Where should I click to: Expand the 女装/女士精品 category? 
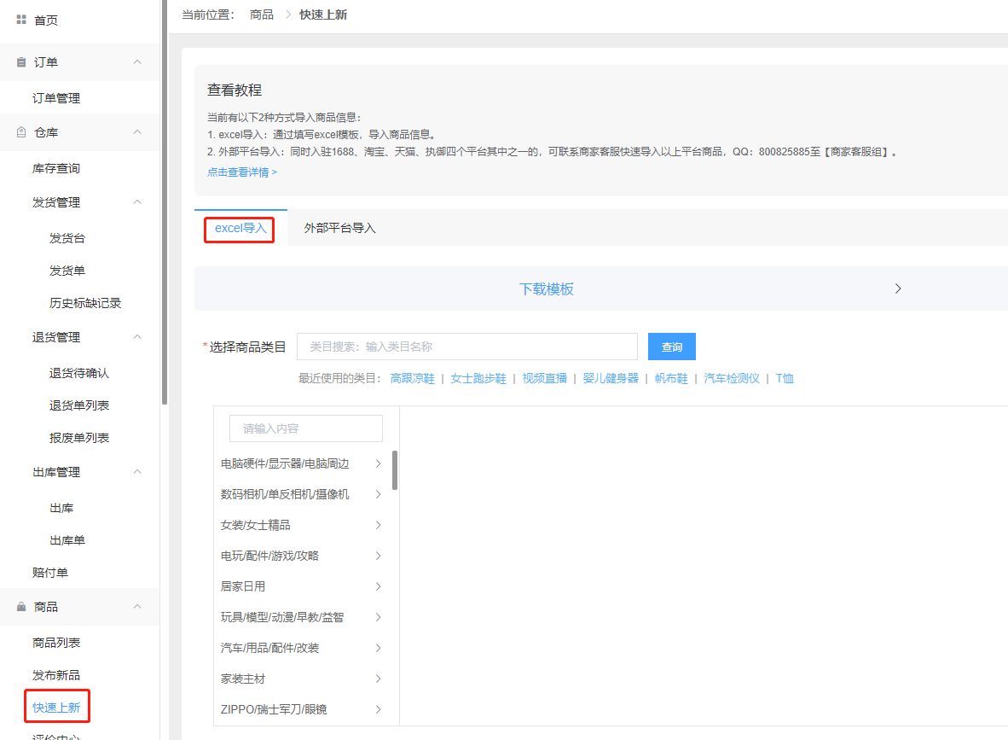coord(377,525)
